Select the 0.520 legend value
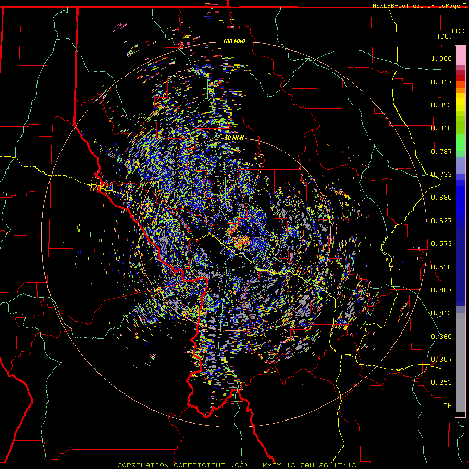The height and width of the screenshot is (469, 469). pos(441,267)
